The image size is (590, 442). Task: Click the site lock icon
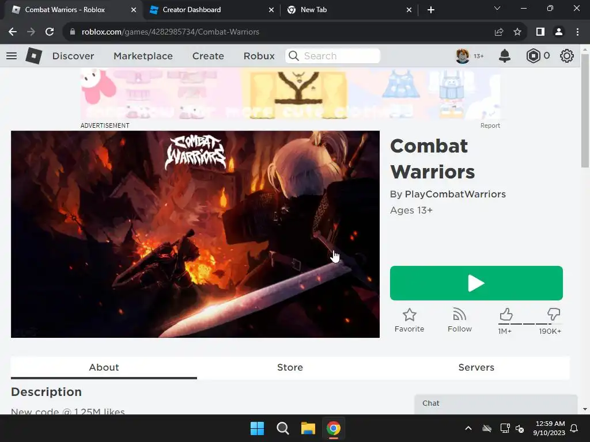click(x=73, y=32)
